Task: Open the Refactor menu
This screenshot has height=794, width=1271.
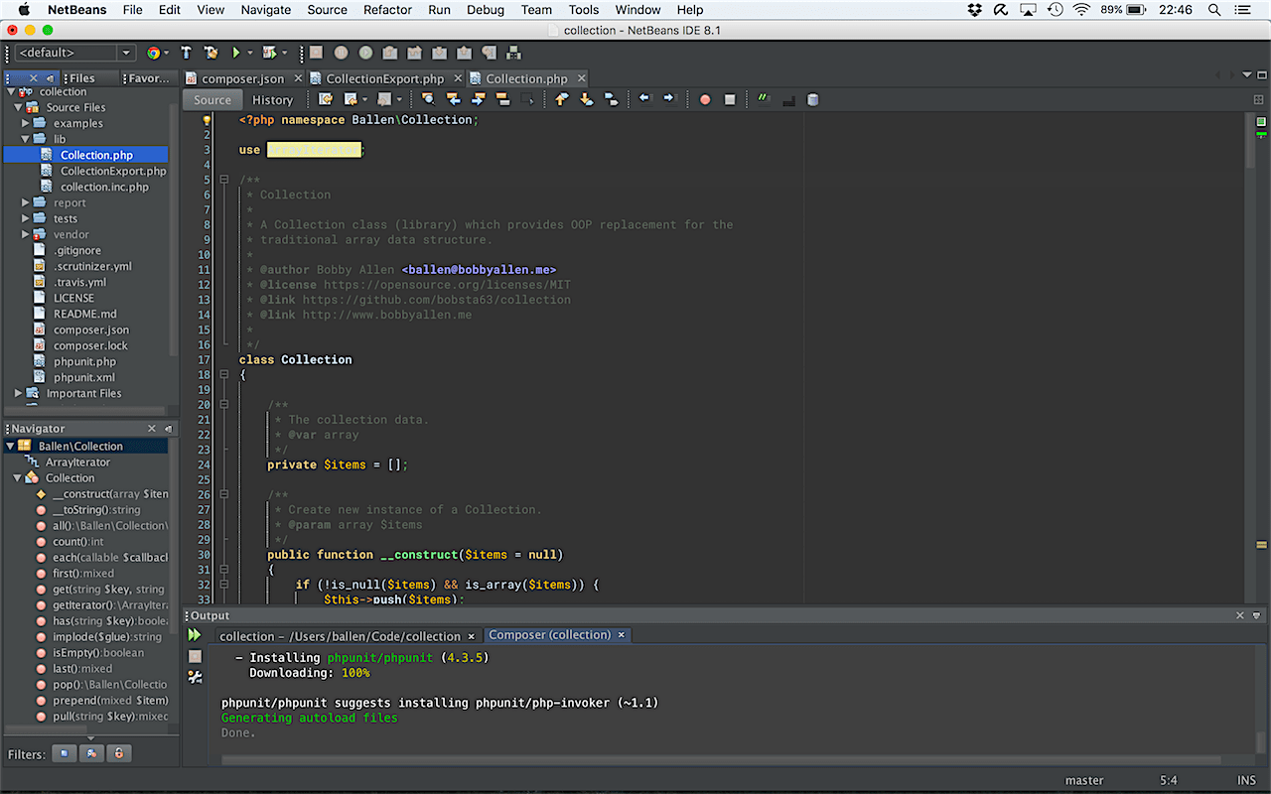Action: coord(387,10)
